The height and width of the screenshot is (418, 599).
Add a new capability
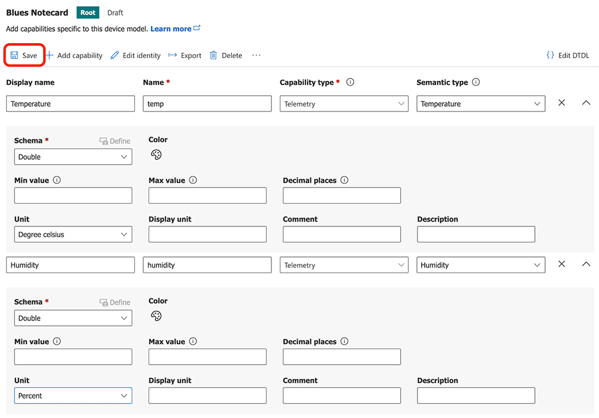(x=74, y=56)
